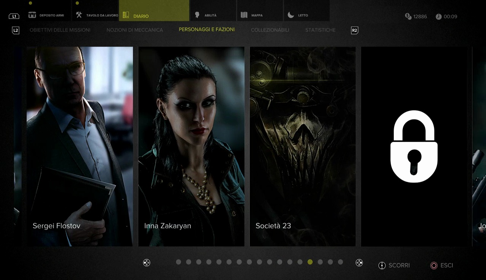
Task: Click the 12886 money value
Action: coord(420,17)
